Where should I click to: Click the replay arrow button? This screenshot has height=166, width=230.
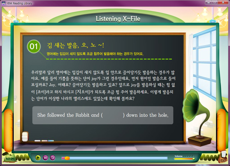[x=52, y=158]
